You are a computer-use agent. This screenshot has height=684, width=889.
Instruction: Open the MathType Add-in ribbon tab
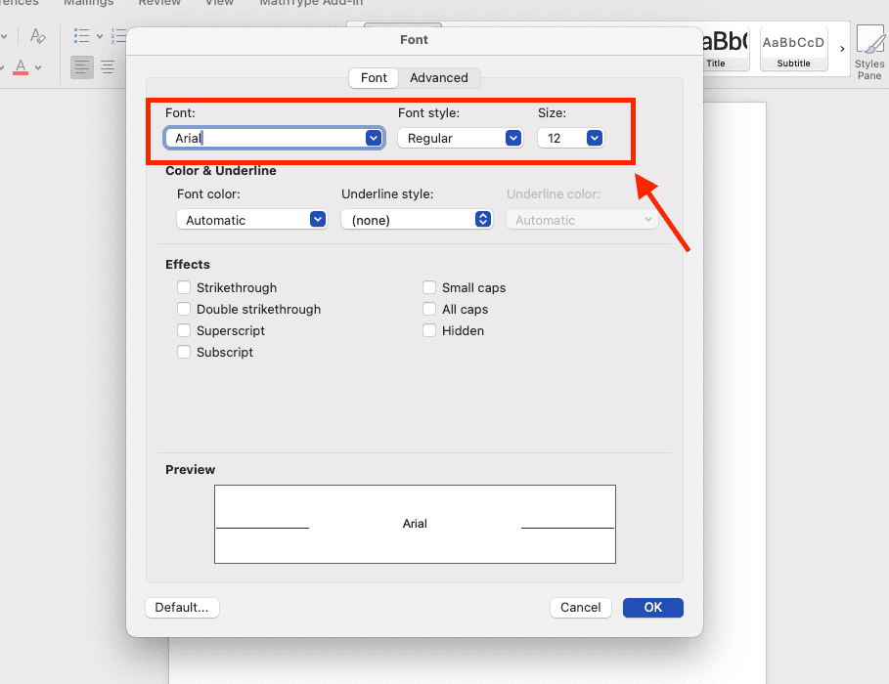pyautogui.click(x=311, y=3)
